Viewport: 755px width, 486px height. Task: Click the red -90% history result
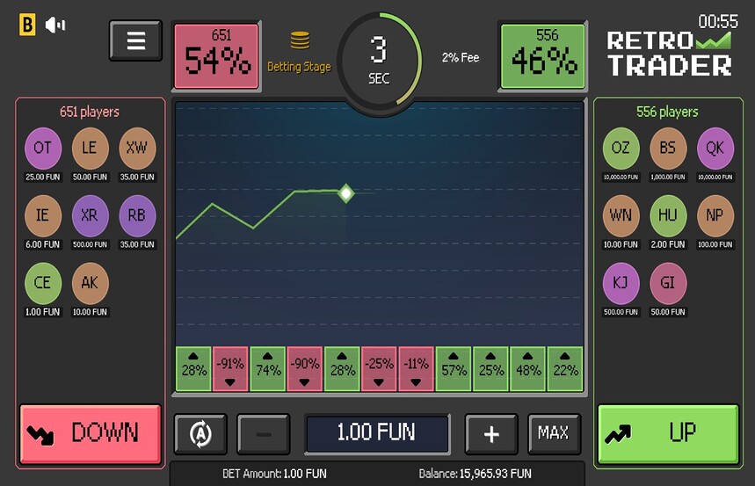[x=305, y=369]
